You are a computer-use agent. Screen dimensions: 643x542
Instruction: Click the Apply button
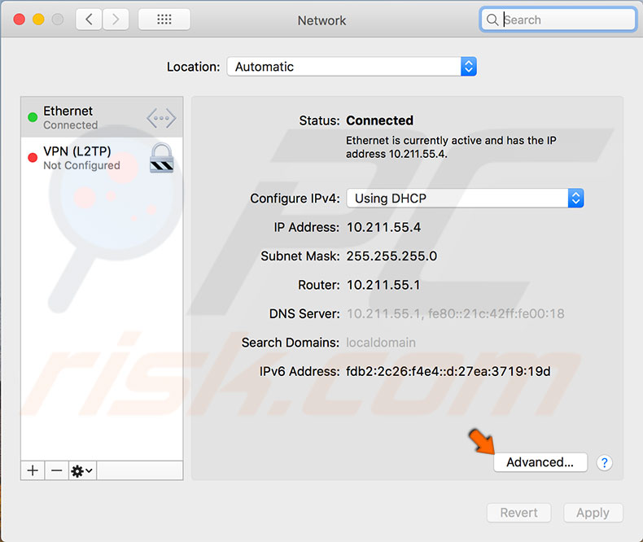(x=593, y=513)
